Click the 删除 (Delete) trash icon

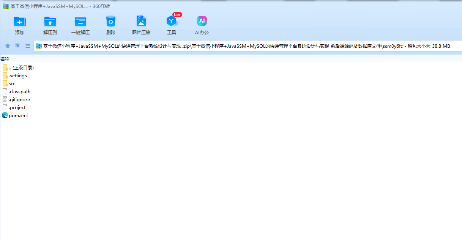pyautogui.click(x=111, y=21)
